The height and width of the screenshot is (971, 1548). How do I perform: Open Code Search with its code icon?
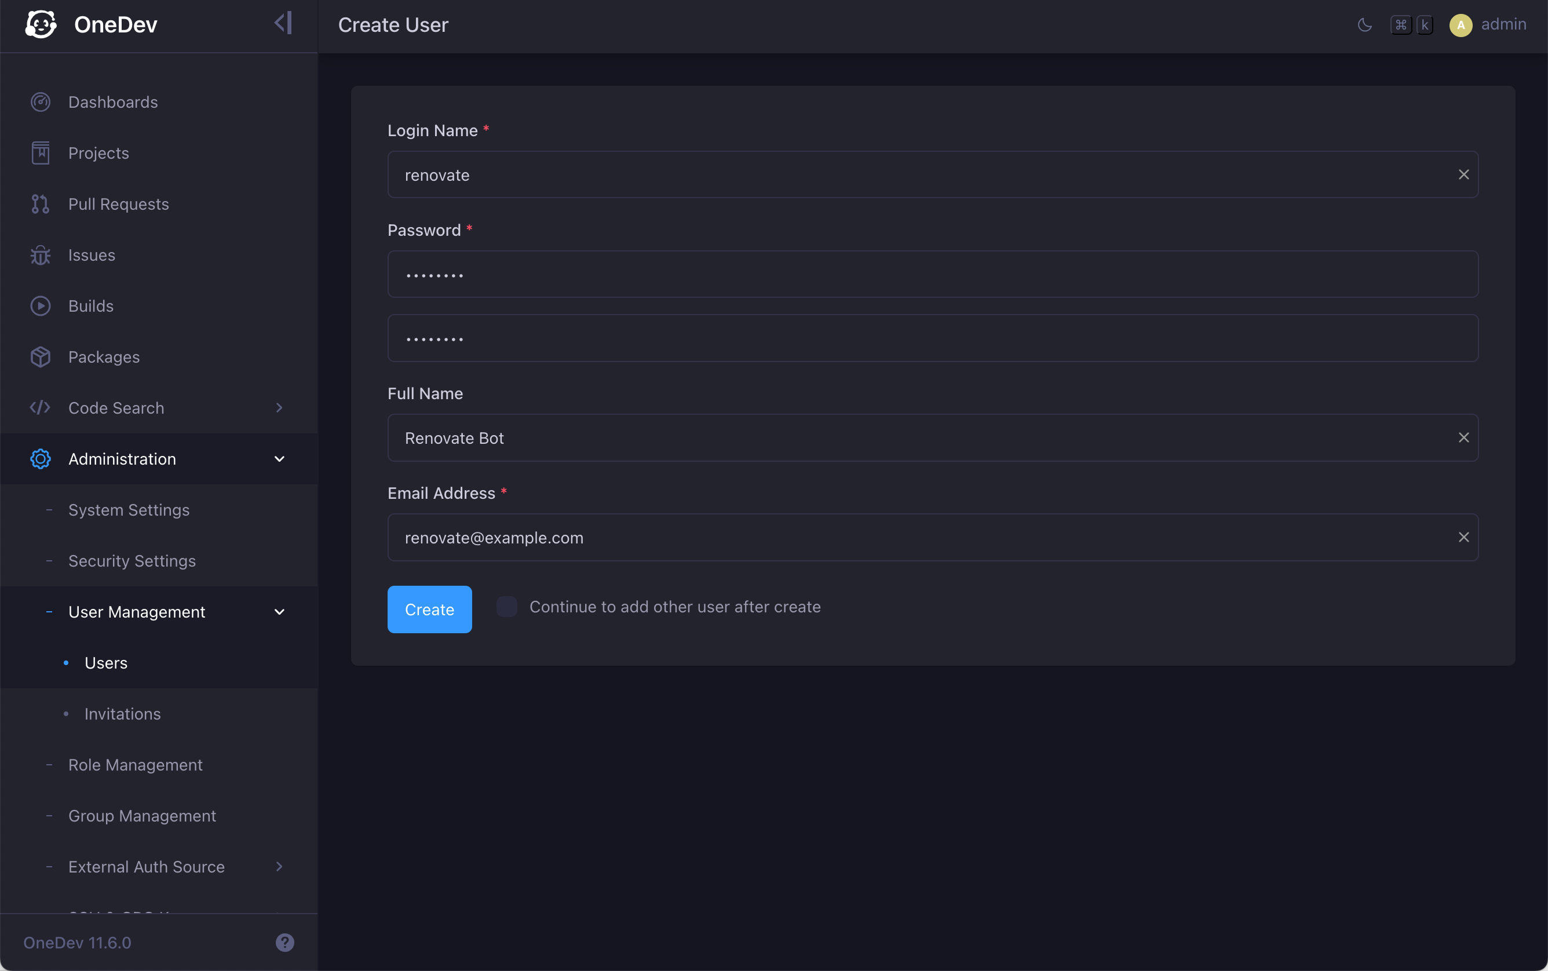(x=40, y=407)
